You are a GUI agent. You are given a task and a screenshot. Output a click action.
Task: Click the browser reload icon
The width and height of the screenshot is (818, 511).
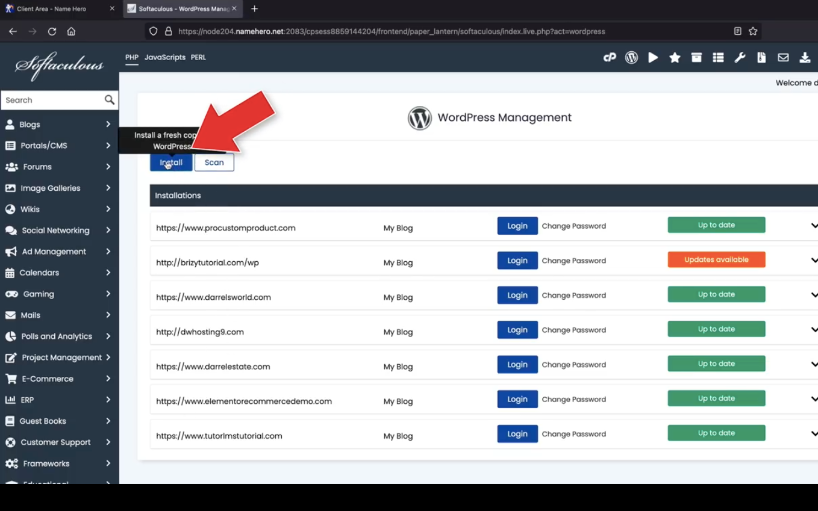(x=52, y=31)
